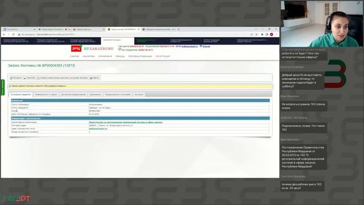Open the browser three-dot menu
The image size is (364, 205).
point(276,34)
